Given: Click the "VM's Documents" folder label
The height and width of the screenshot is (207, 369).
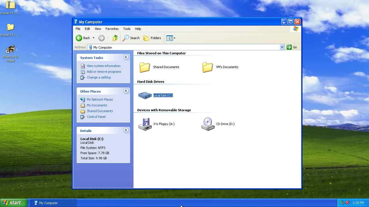Looking at the screenshot, I should 227,67.
